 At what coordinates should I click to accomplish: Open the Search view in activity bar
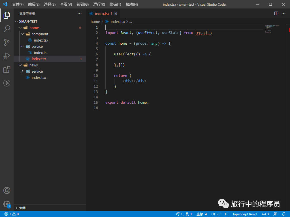tap(7, 29)
